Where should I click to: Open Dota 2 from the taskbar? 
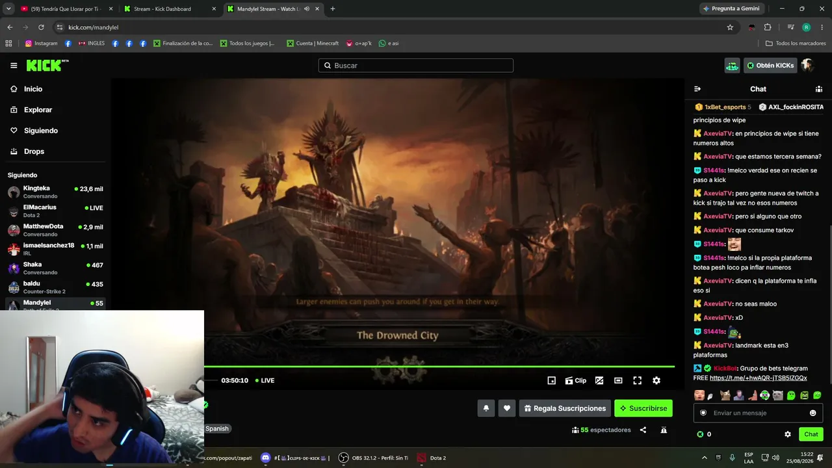click(x=432, y=458)
